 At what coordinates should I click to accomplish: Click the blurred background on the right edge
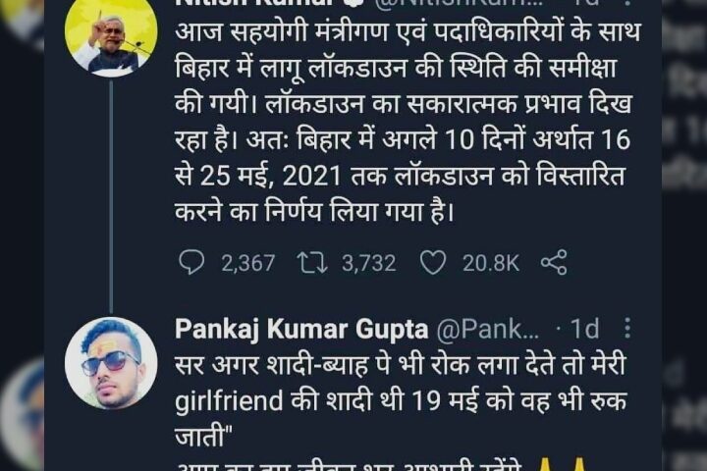tap(684, 235)
